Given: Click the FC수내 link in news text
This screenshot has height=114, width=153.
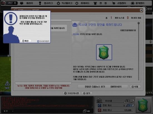Looking at the screenshot, I should point(76,34).
